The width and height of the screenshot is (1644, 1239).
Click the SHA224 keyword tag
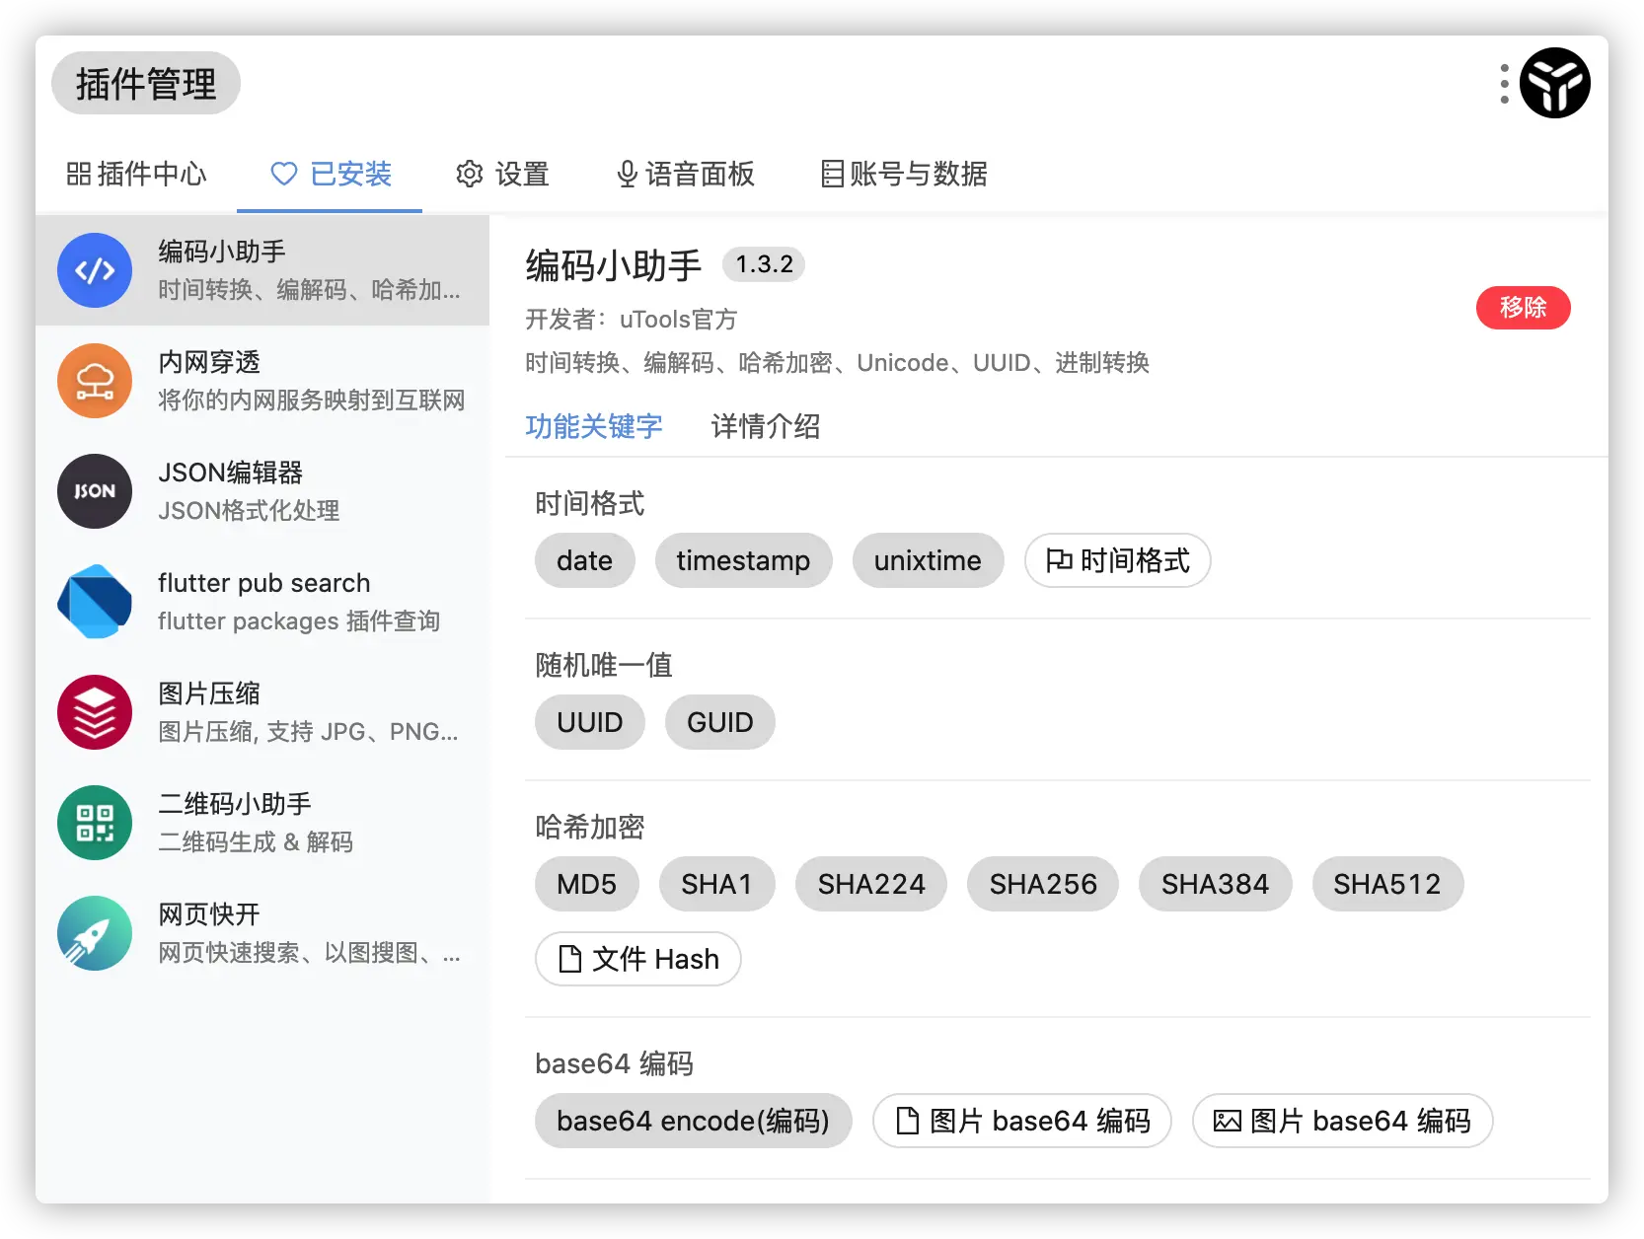(871, 884)
